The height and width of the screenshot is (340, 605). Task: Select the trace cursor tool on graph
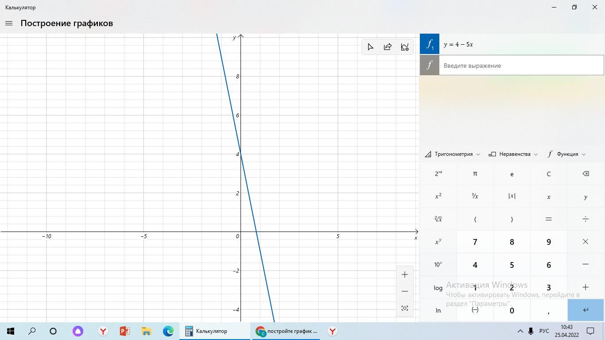click(370, 47)
